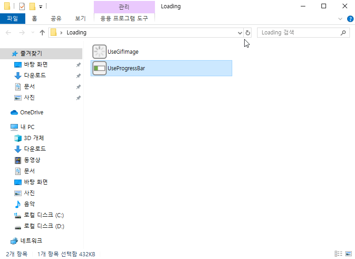Open 네트워크 in the navigation pane
355x259 pixels.
pos(31,241)
